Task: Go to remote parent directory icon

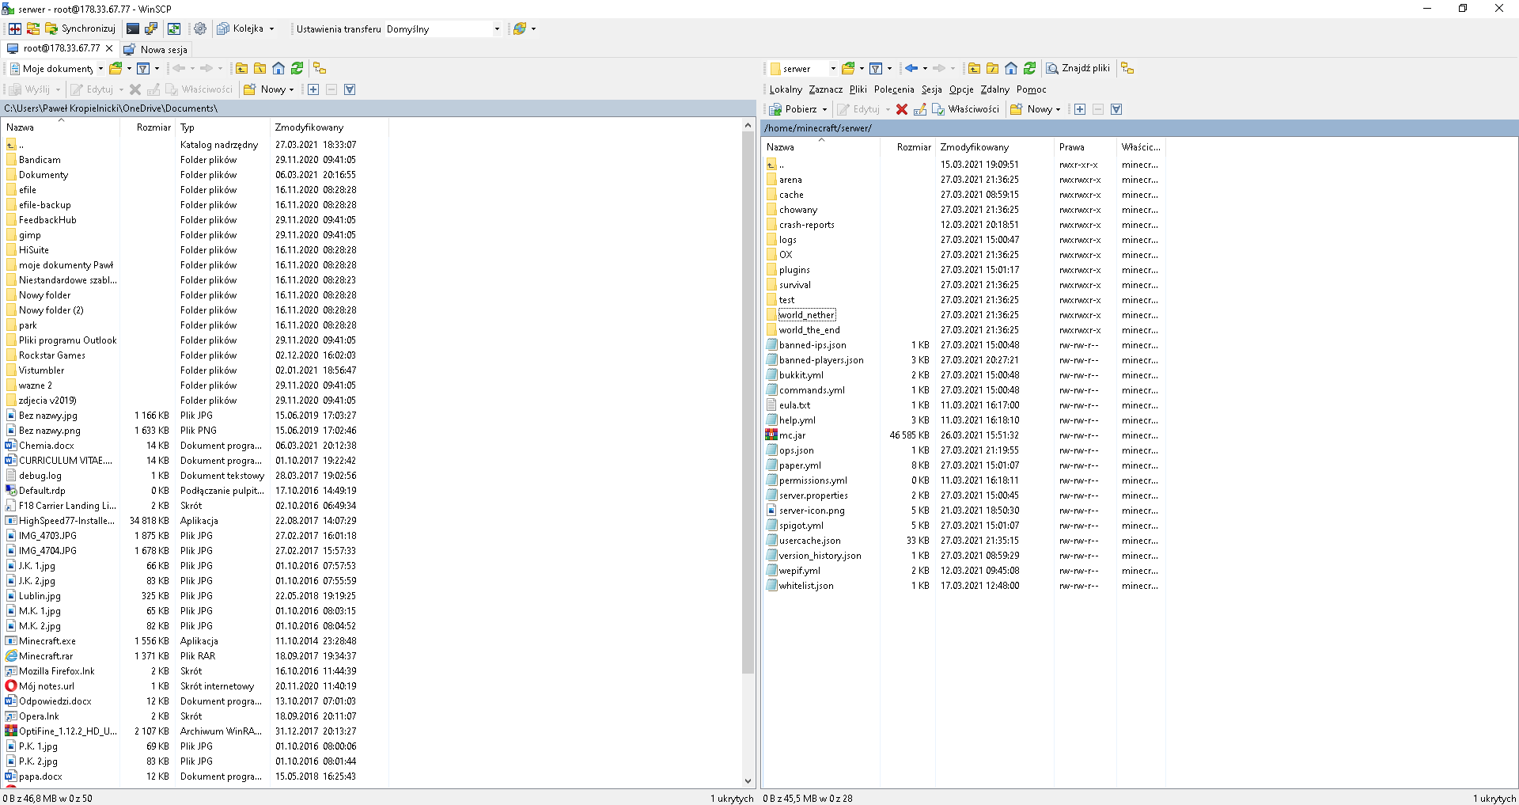Action: [974, 69]
